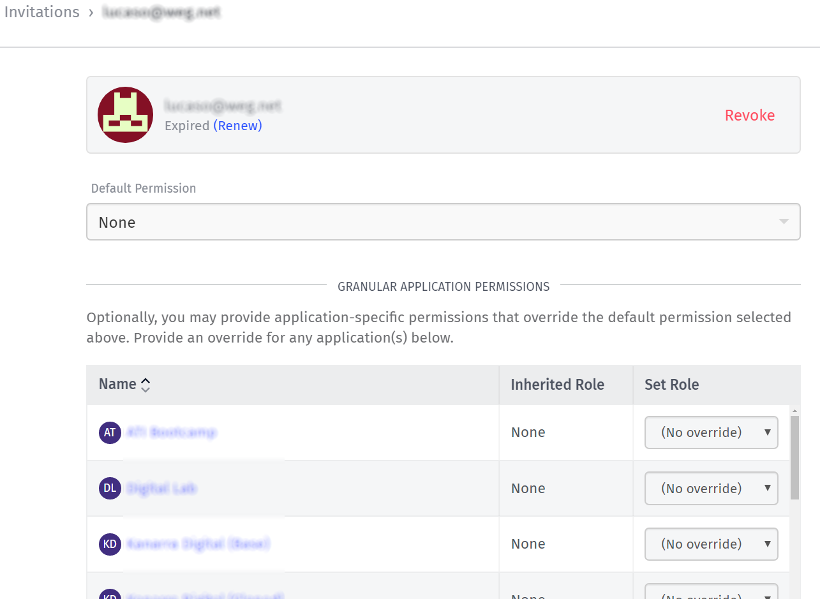The width and height of the screenshot is (820, 599).
Task: Revoke the expired invitation
Action: click(x=749, y=115)
